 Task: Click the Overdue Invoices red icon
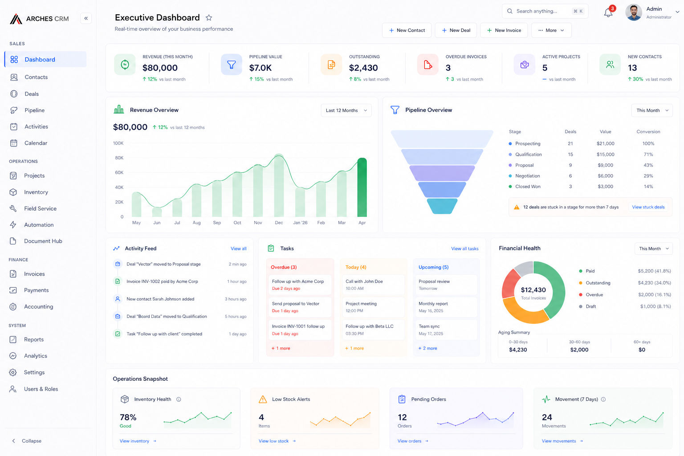point(428,65)
